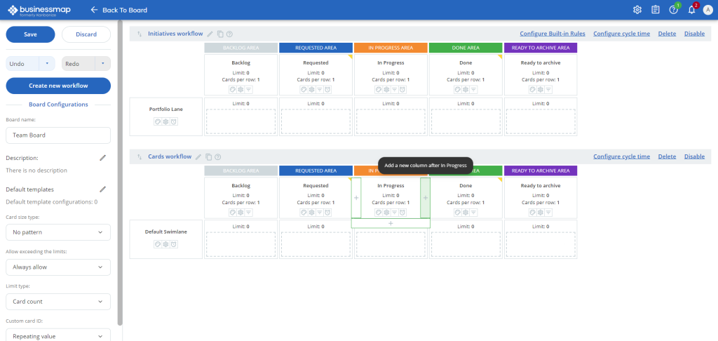Click the Discard button
This screenshot has width=718, height=341.
[x=86, y=34]
